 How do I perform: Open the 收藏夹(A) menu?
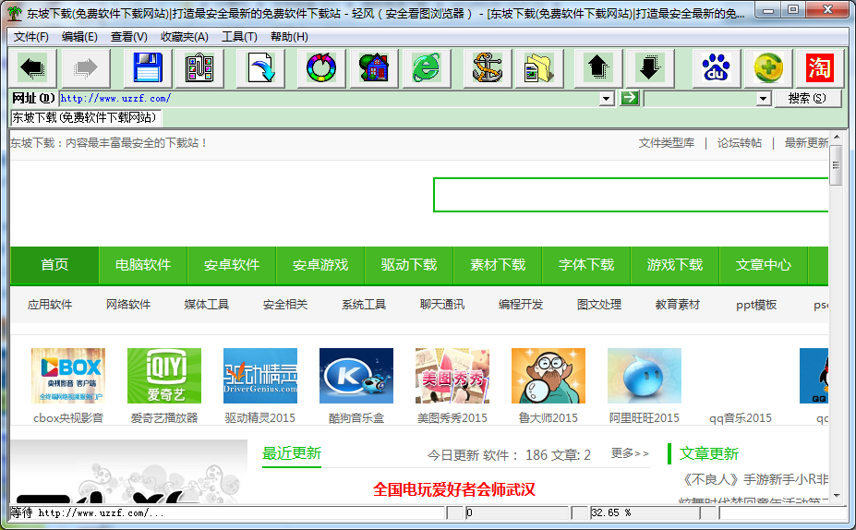(x=185, y=37)
